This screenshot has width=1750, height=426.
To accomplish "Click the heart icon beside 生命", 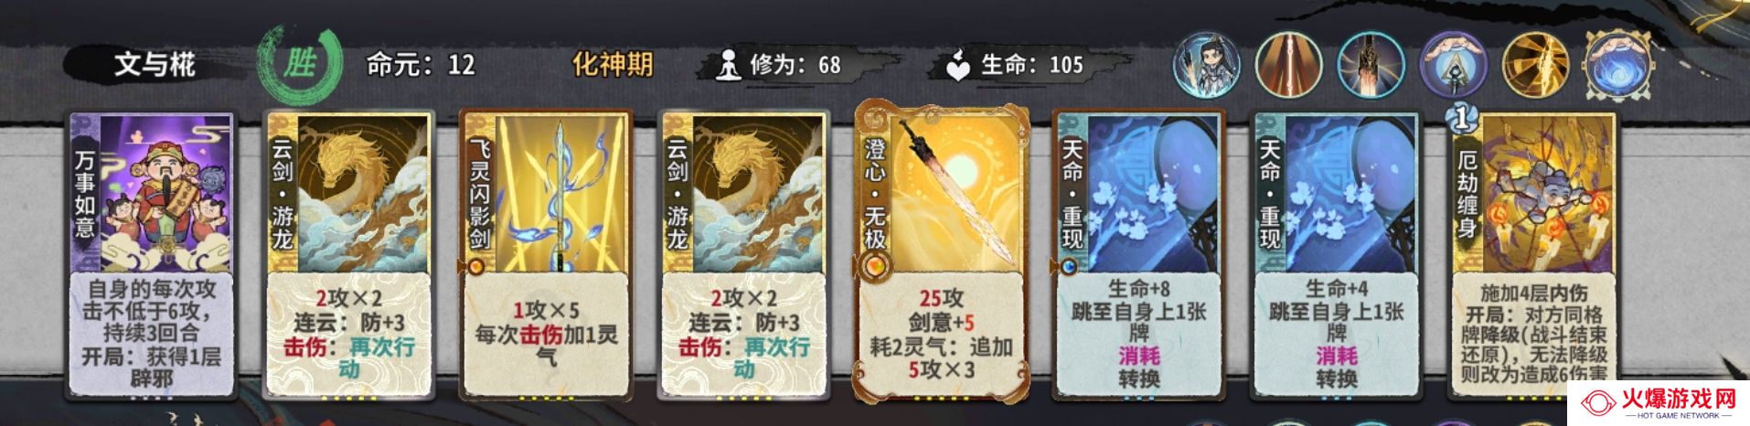I will 957,65.
